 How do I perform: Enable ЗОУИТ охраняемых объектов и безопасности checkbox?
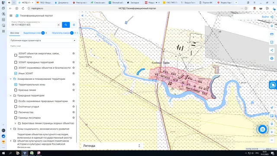coord(16,68)
